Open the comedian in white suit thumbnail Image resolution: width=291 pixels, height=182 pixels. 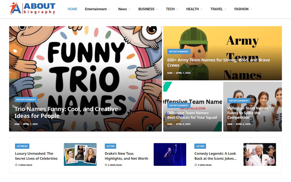tap(260, 154)
